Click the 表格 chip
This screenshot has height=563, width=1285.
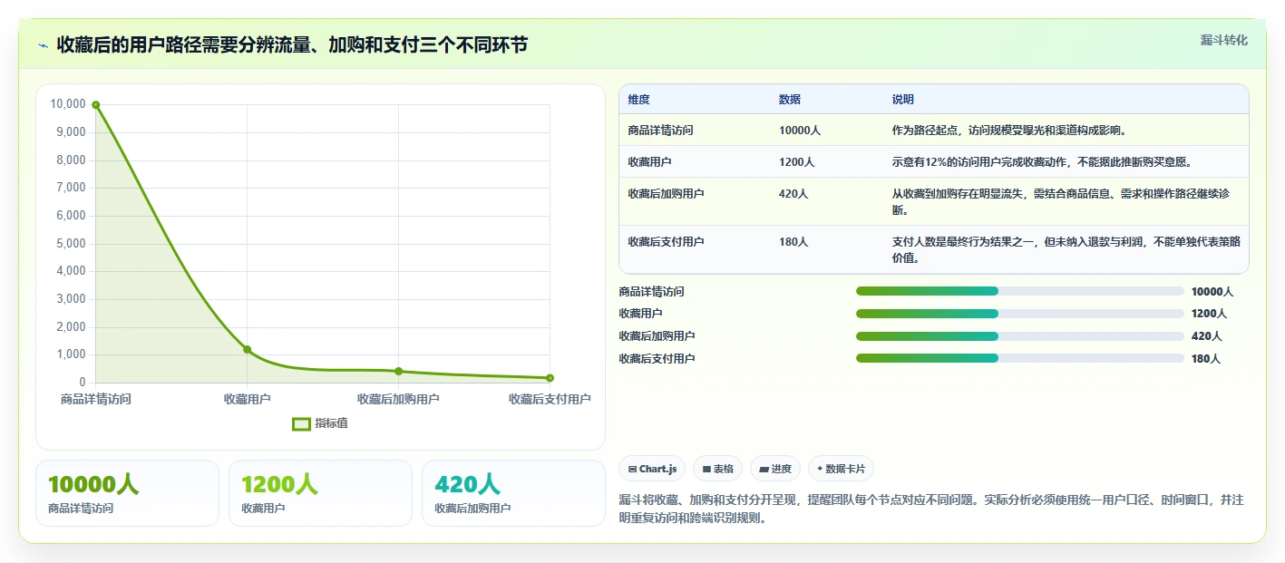717,469
